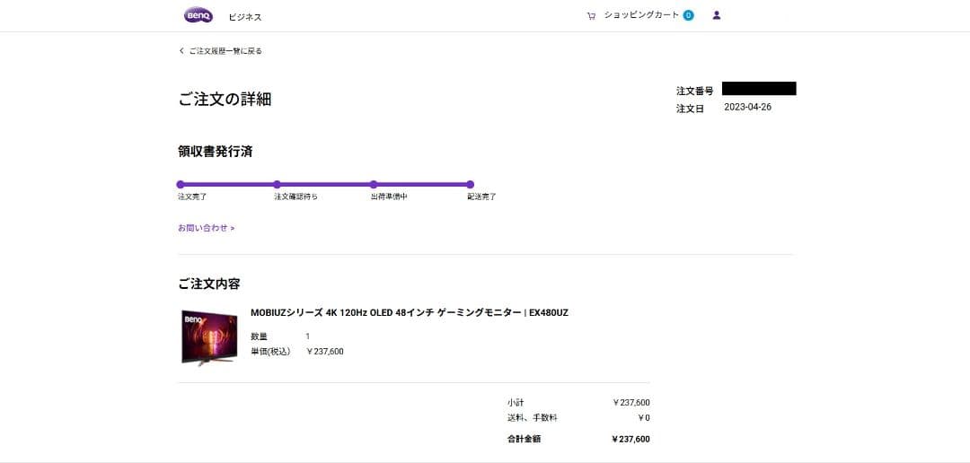The width and height of the screenshot is (970, 463).
Task: Go back via ご注文履歴一覧に戻る link
Action: (x=225, y=50)
